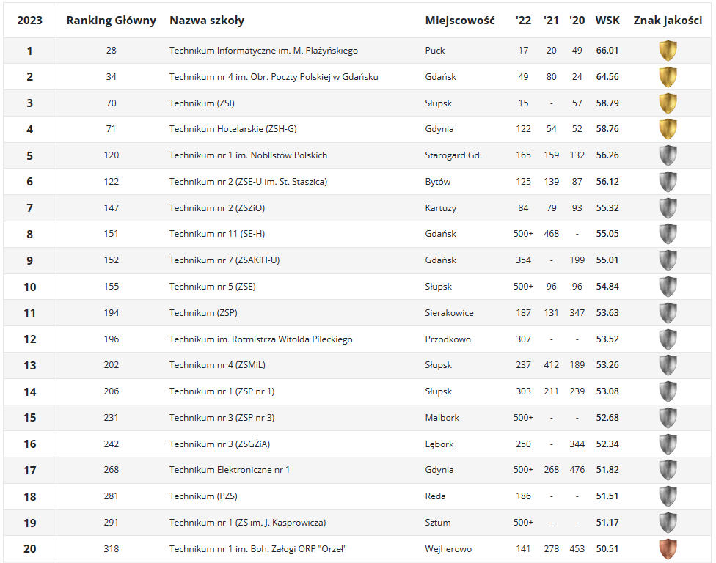716x563 pixels.
Task: Sort by the Miejscowość column header
Action: (x=460, y=21)
